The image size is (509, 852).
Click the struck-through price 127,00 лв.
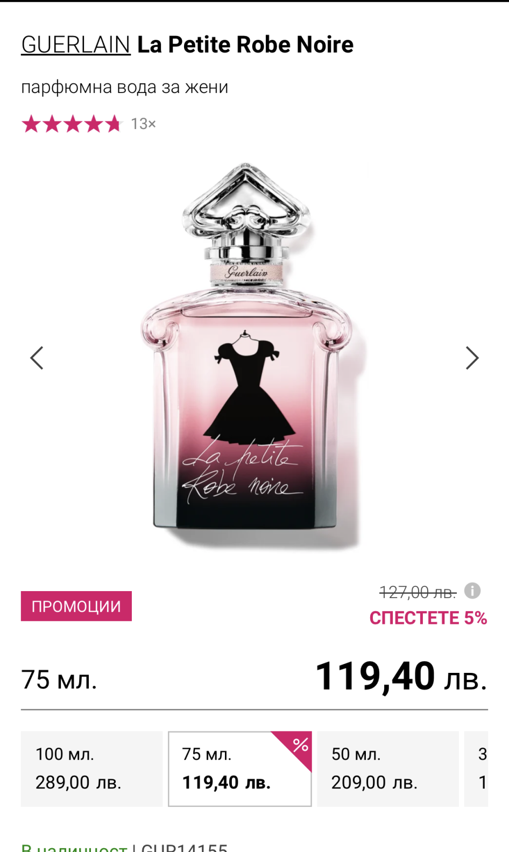418,592
